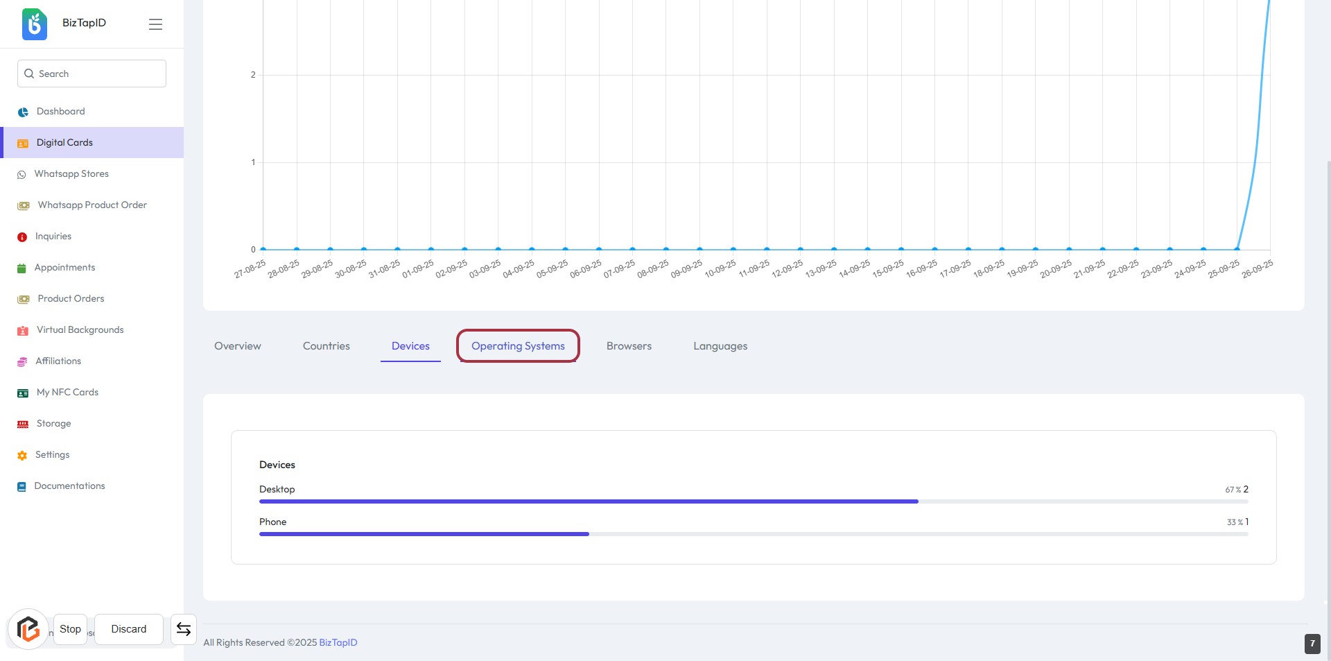Select the Countries tab

326,346
